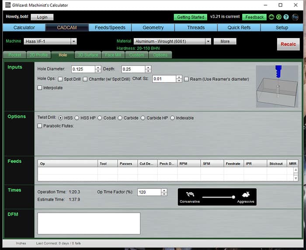Open the Geometry tab
Viewport: 306px width, 250px height.
click(153, 28)
